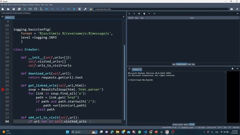Remove all variables icon
This screenshot has width=240, height=135.
[x=144, y=13]
